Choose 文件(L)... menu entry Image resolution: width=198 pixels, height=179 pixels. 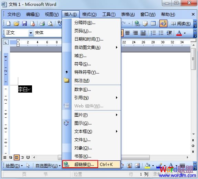pos(91,140)
